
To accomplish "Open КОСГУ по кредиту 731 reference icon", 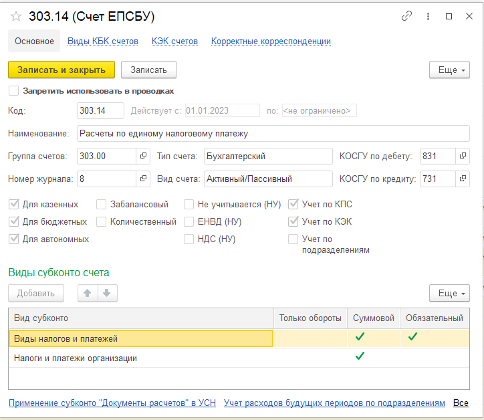I will (463, 179).
